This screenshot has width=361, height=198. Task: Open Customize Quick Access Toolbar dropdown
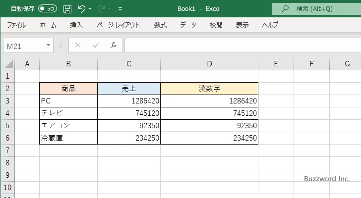click(x=120, y=9)
